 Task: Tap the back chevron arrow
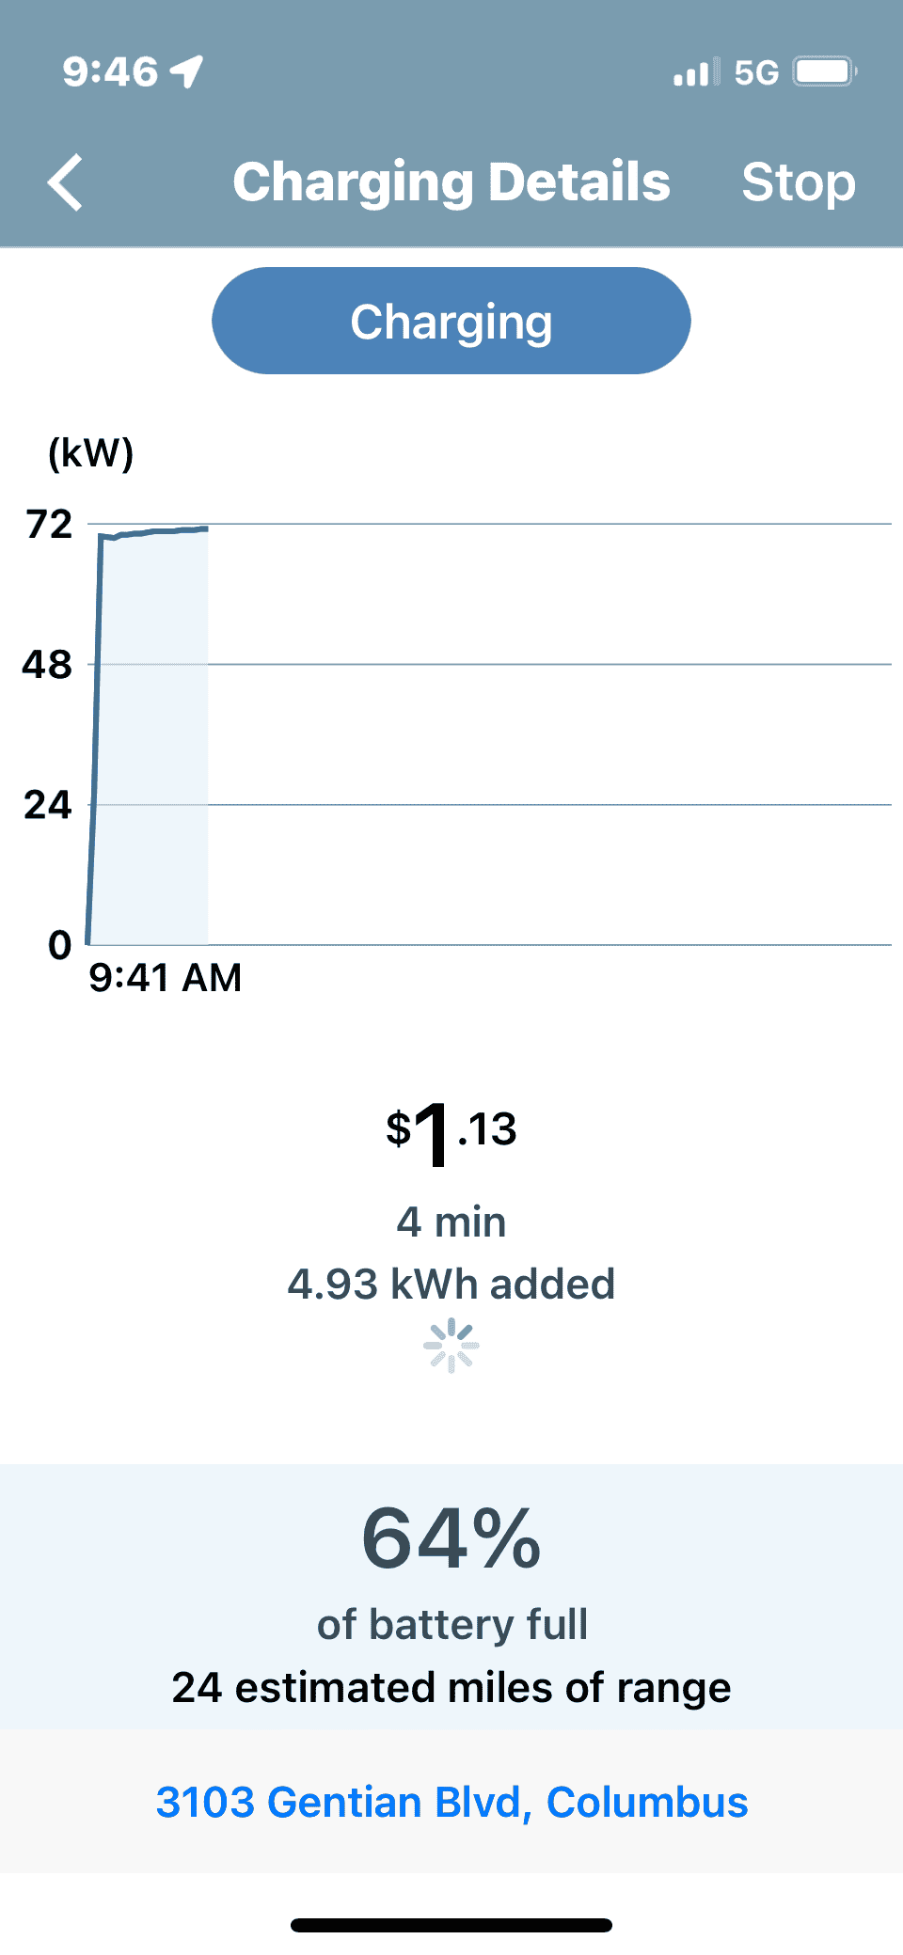coord(66,182)
